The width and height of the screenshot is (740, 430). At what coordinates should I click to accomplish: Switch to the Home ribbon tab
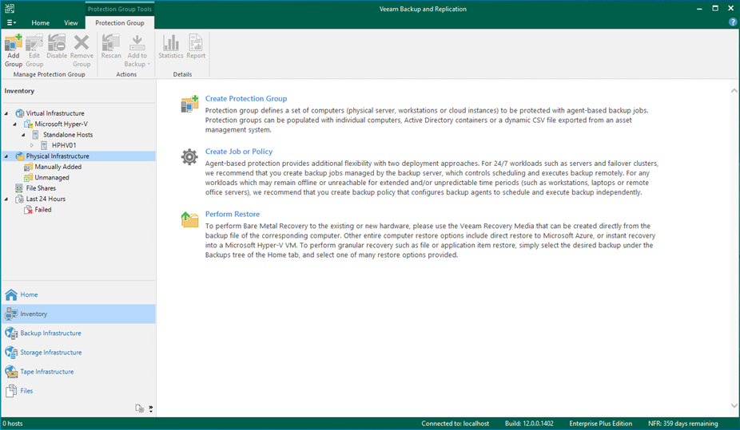point(40,22)
